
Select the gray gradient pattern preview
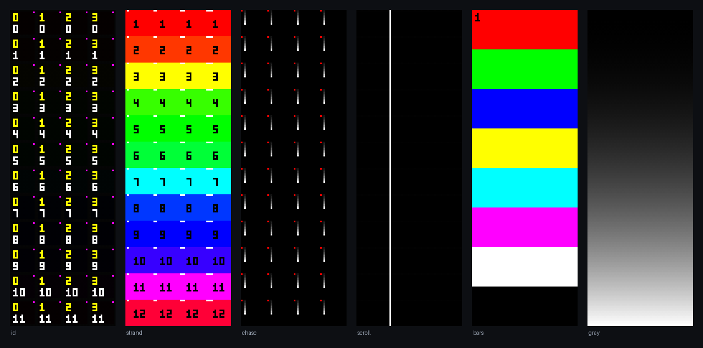tap(640, 168)
